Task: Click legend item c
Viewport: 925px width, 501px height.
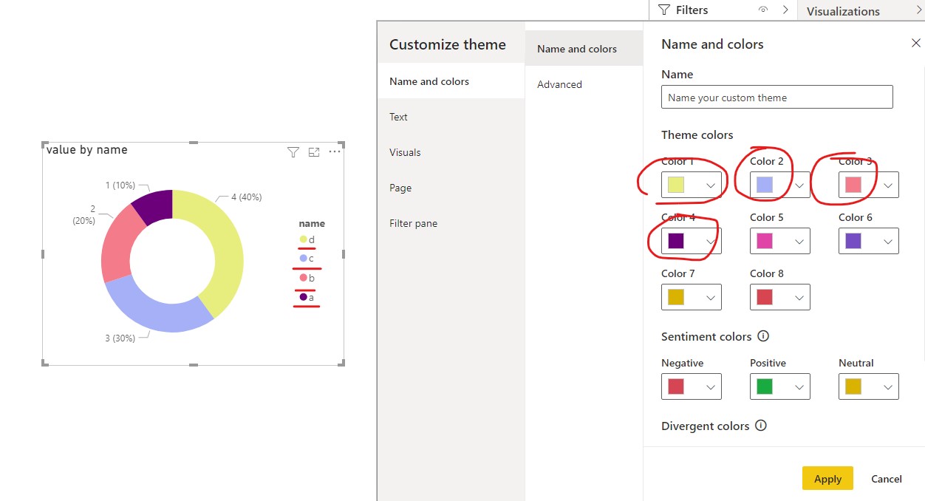Action: click(307, 259)
